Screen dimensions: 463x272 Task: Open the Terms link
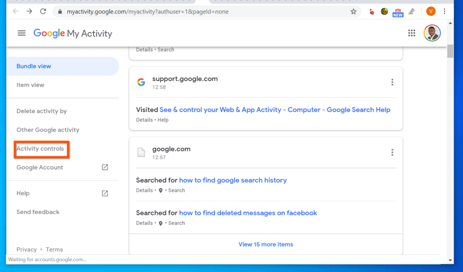[x=54, y=249]
